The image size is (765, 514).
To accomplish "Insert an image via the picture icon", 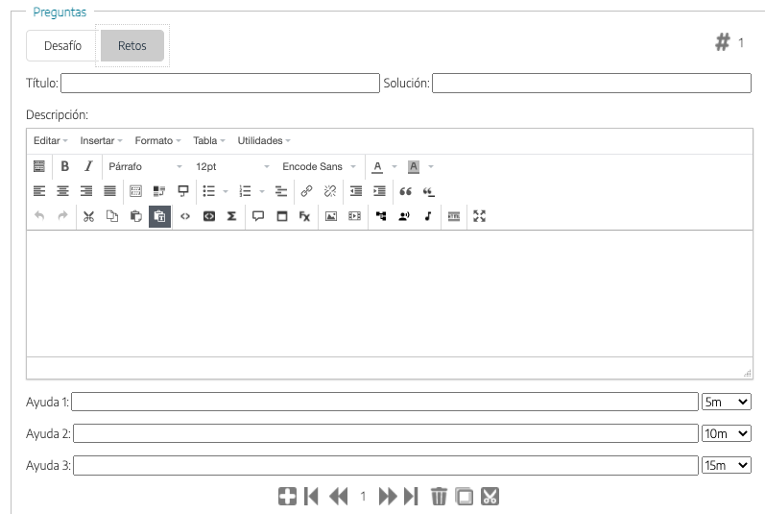I will 331,216.
